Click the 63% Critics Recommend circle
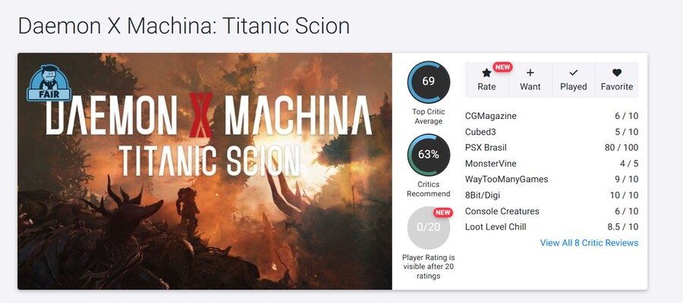The image size is (683, 303). pyautogui.click(x=428, y=155)
